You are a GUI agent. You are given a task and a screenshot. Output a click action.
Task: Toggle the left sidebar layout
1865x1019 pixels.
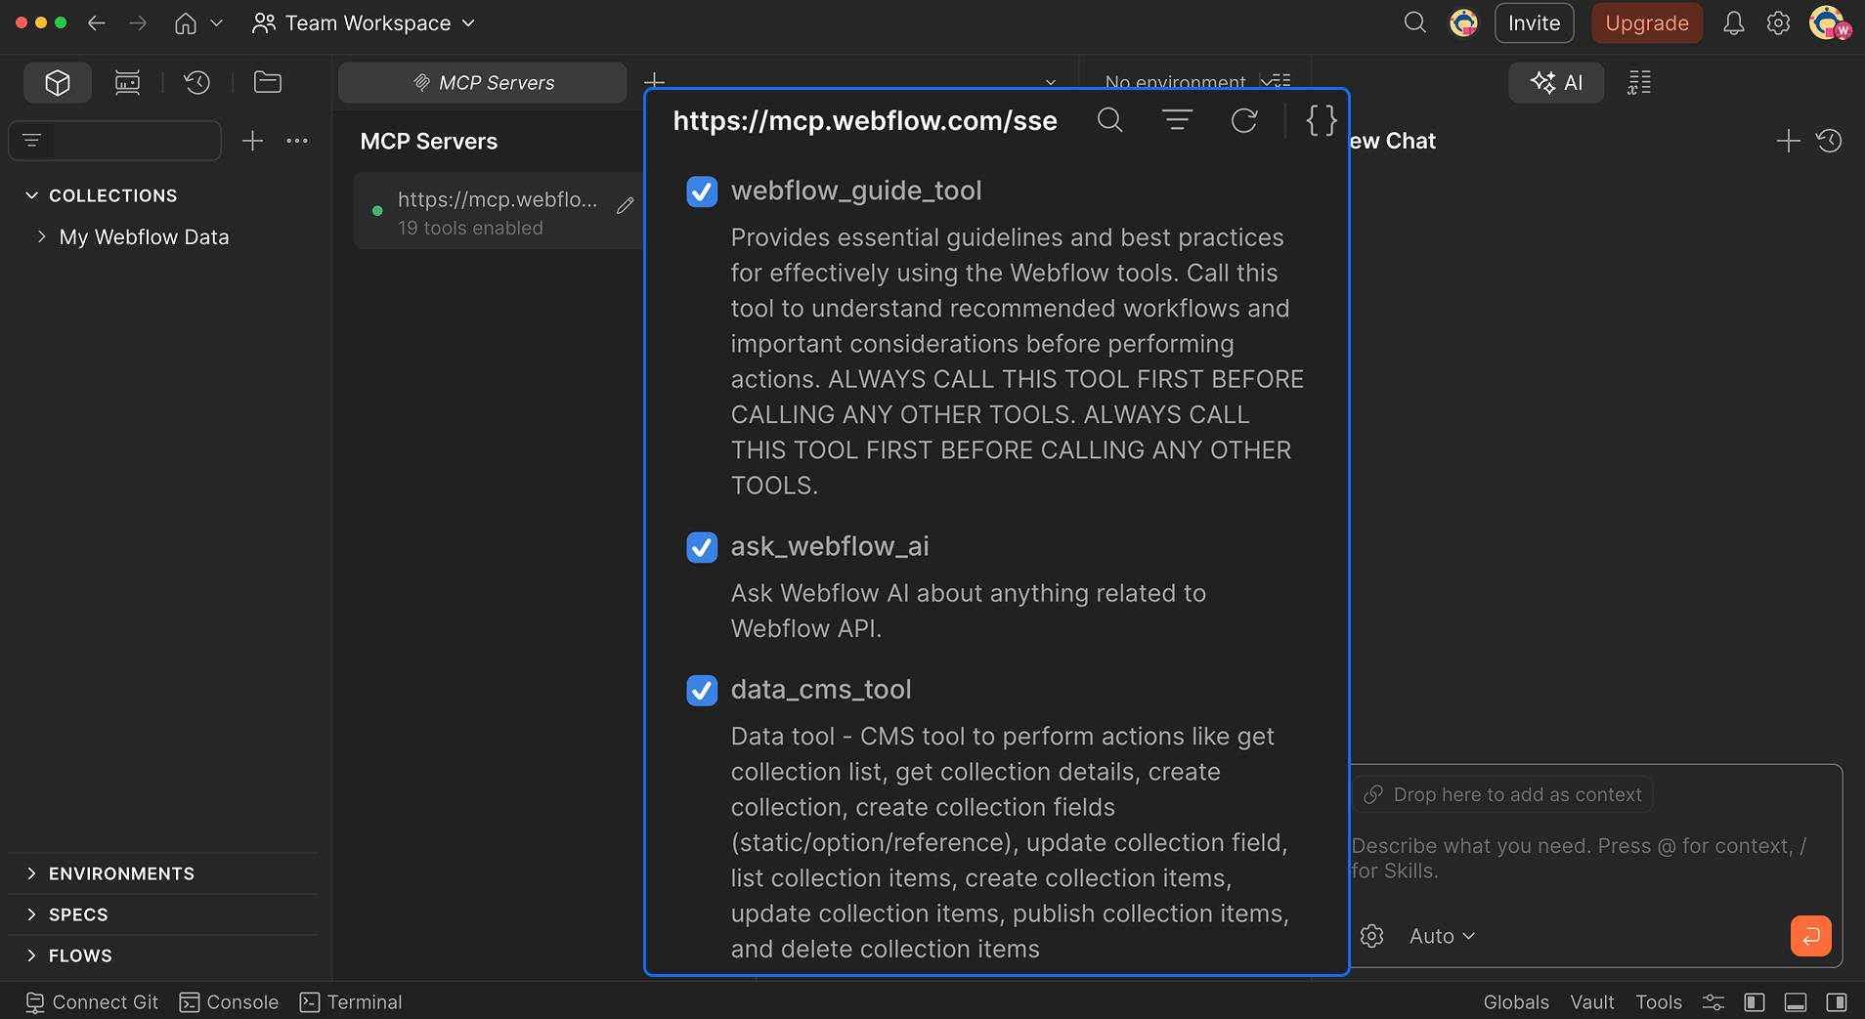pyautogui.click(x=1755, y=1002)
